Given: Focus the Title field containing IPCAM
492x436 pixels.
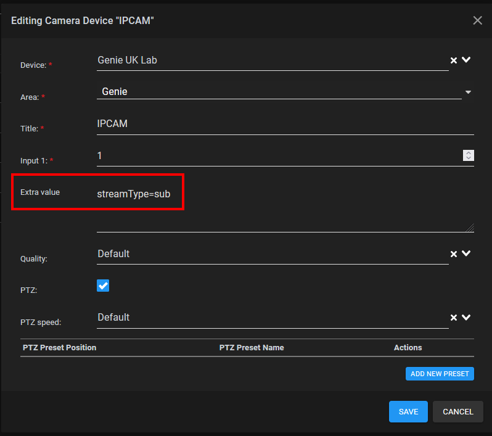Looking at the screenshot, I should (x=285, y=124).
